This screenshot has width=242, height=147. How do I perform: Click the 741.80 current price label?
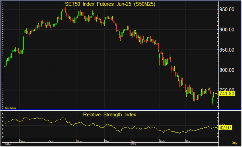pyautogui.click(x=227, y=94)
